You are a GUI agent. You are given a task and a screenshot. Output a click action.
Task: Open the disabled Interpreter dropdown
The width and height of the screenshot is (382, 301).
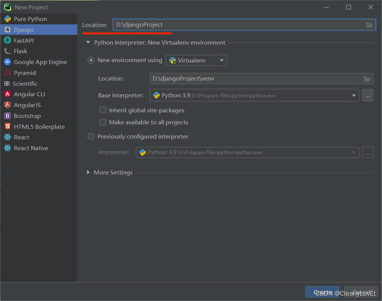pyautogui.click(x=247, y=152)
